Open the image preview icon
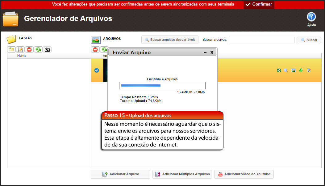The width and height of the screenshot is (325, 186). click(293, 70)
